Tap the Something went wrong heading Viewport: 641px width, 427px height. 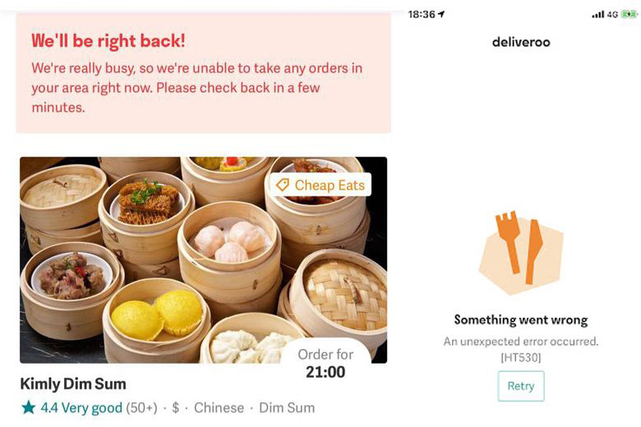521,320
